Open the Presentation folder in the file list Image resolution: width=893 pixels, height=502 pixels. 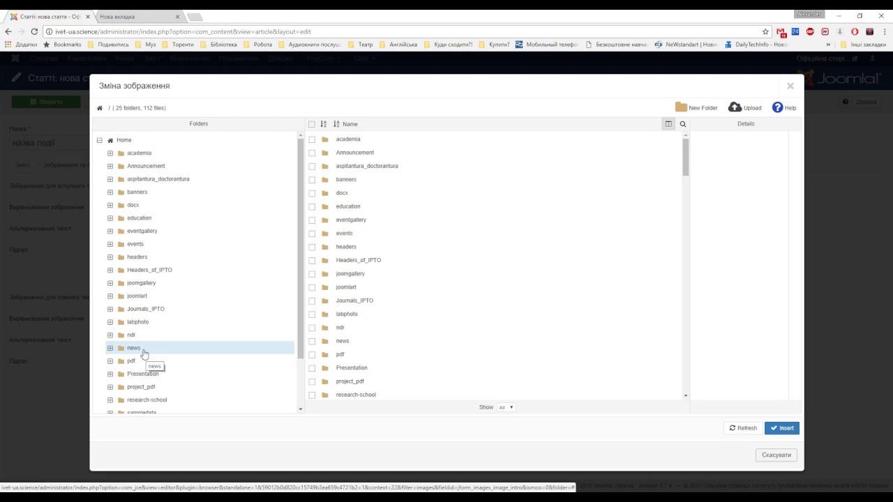352,367
